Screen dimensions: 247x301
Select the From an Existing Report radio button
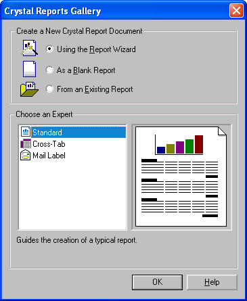[49, 89]
